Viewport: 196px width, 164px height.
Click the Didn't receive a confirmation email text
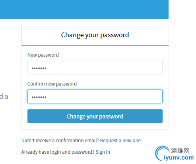coord(60,141)
